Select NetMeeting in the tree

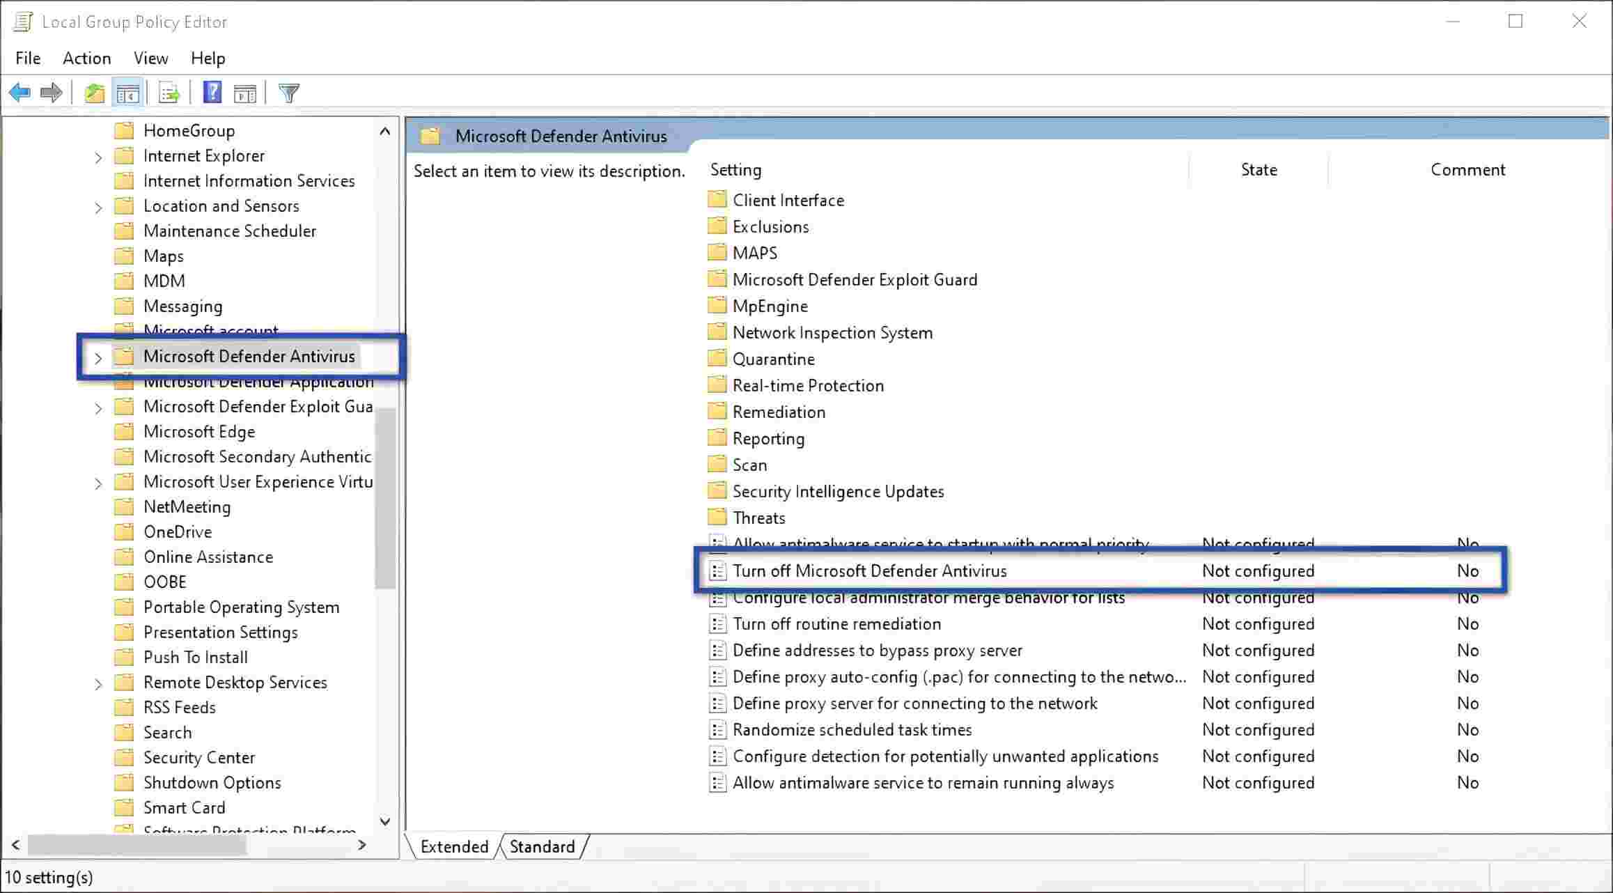[187, 506]
